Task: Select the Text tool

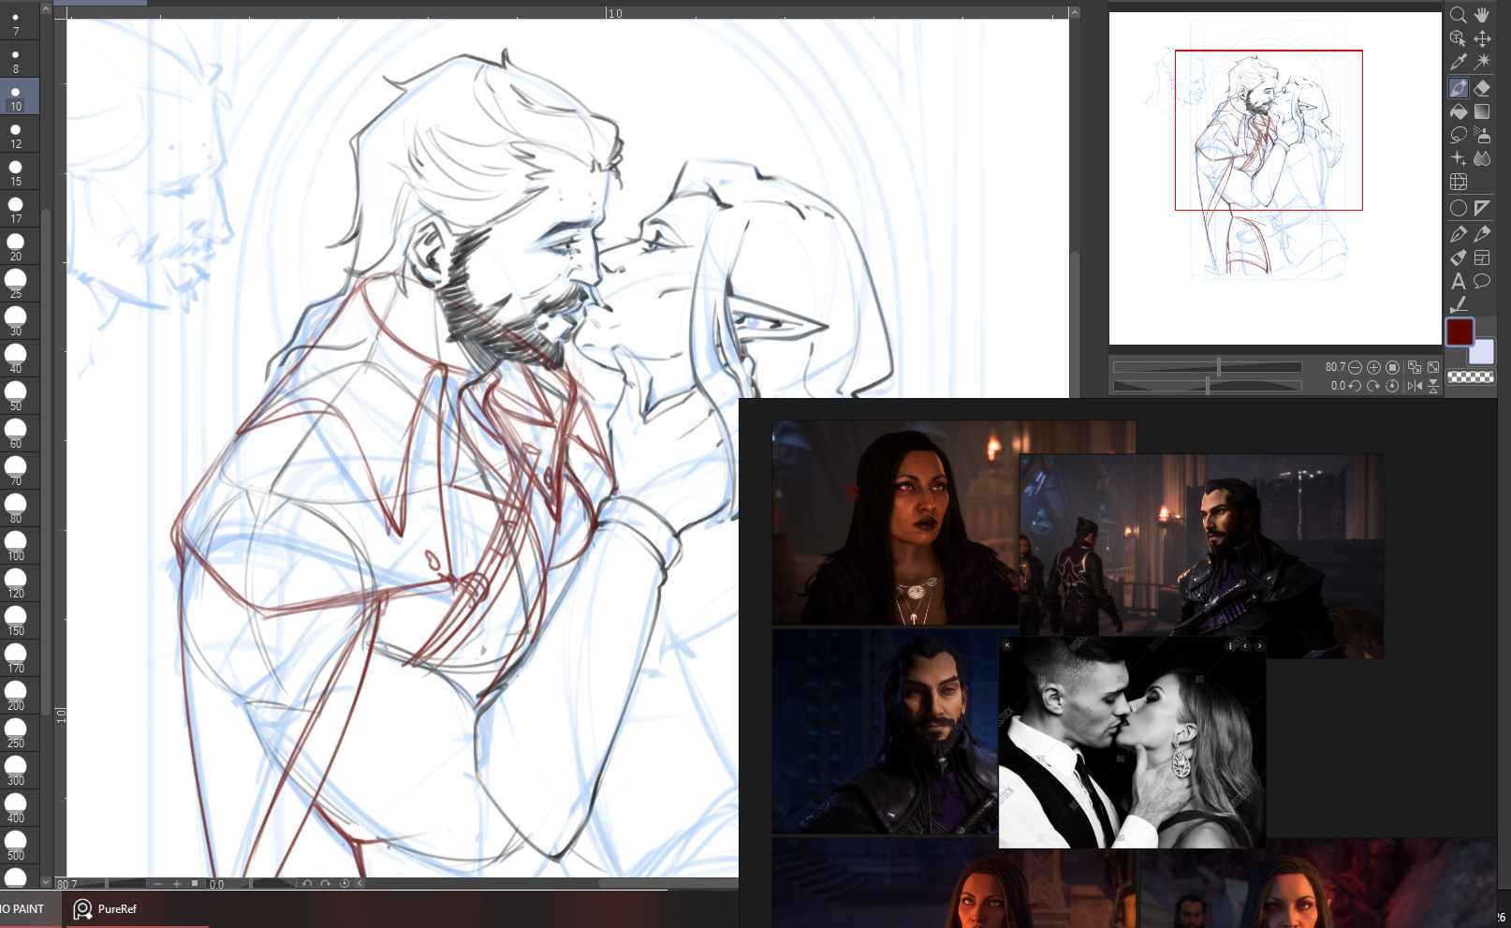Action: (x=1459, y=281)
